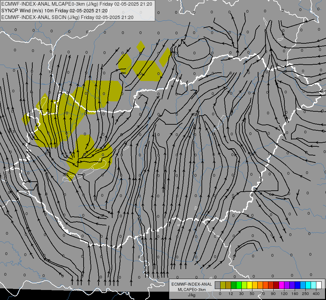
Task: Click the 'SYNOP Wind (m/s) 10m' title line
Action: coord(55,11)
